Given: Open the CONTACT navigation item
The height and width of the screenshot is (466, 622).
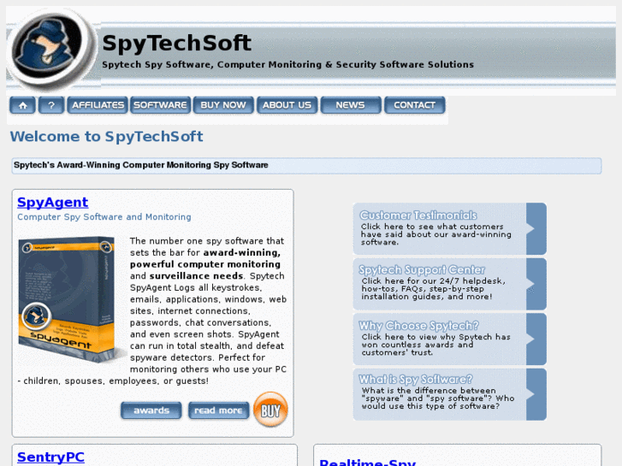Looking at the screenshot, I should [x=415, y=105].
